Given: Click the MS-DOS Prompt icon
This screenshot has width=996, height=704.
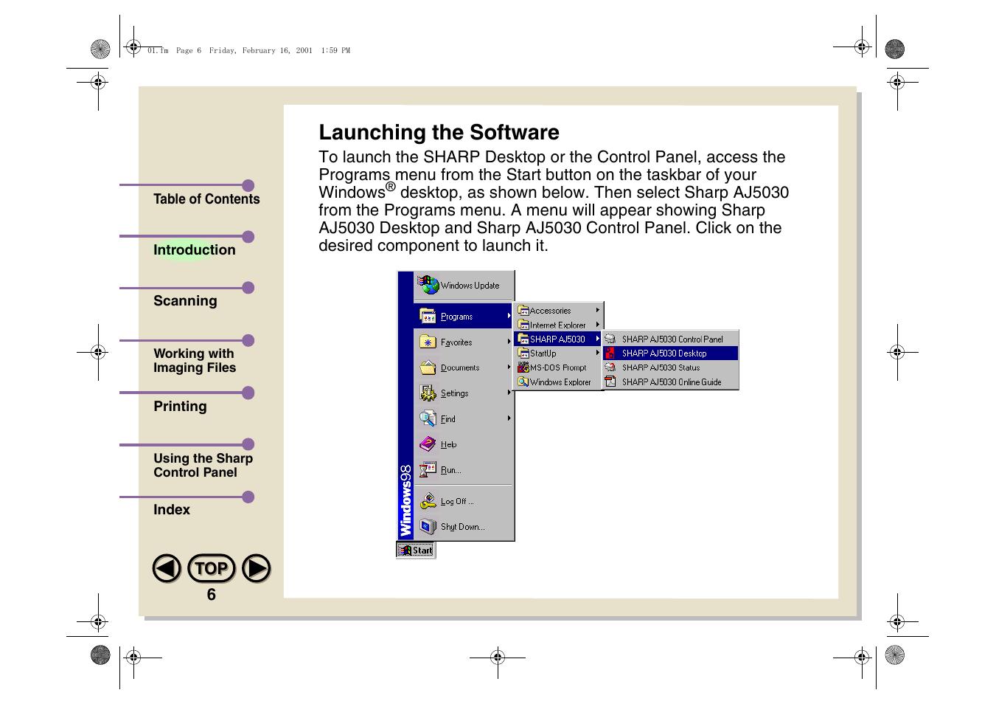Looking at the screenshot, I should click(x=523, y=367).
